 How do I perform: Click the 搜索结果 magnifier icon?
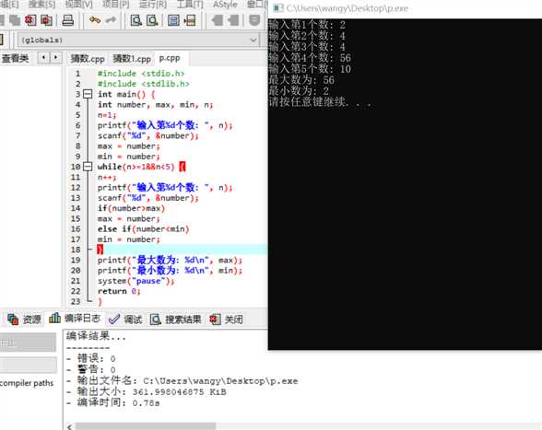(x=156, y=320)
